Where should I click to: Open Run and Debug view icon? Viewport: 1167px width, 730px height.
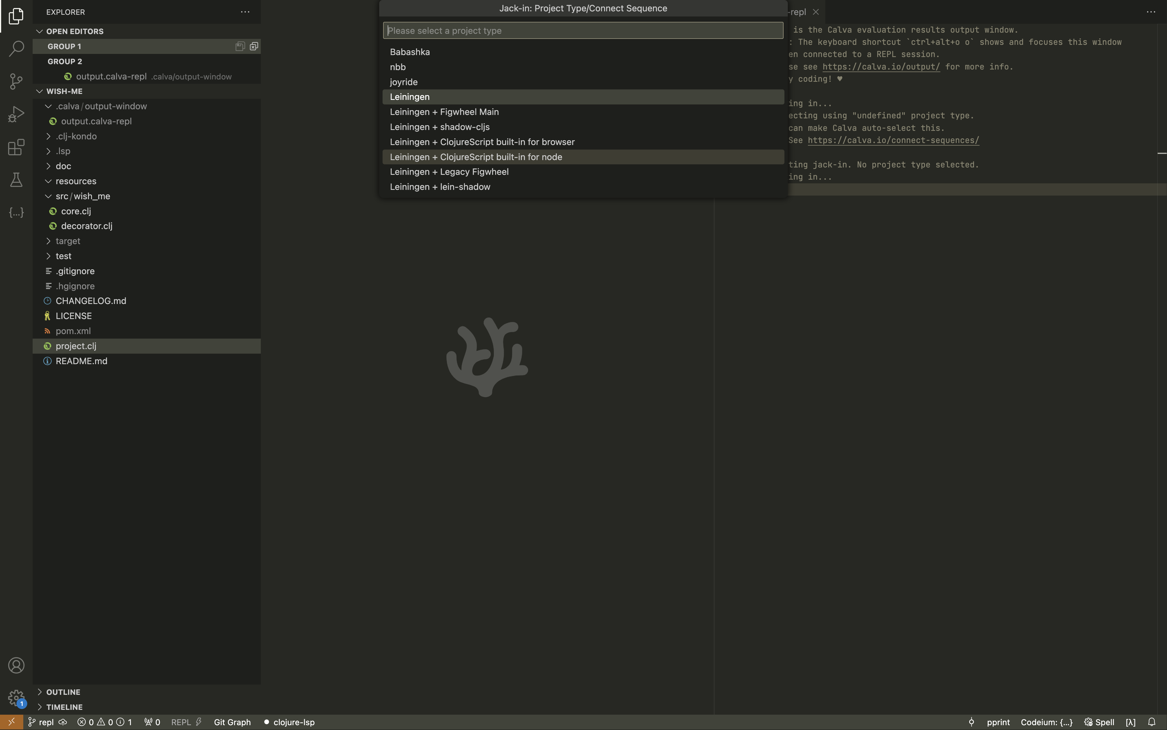(16, 114)
